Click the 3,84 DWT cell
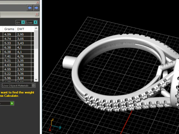Viewport: 179px width, 134px height. pyautogui.click(x=23, y=78)
